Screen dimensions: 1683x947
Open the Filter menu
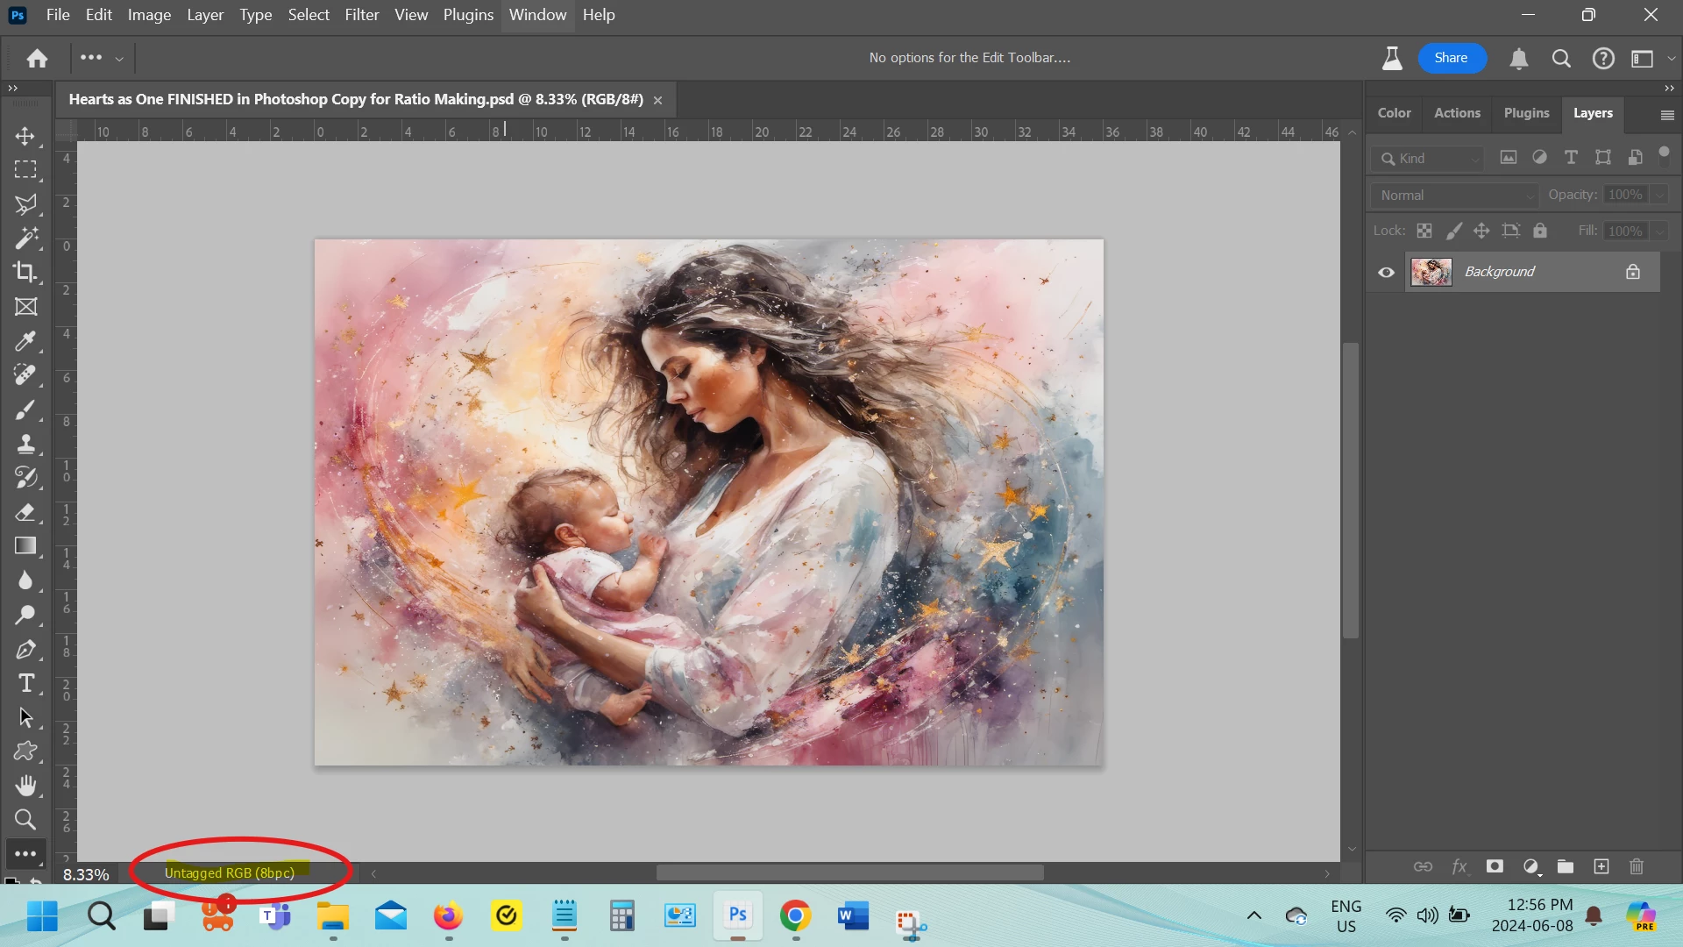[361, 15]
